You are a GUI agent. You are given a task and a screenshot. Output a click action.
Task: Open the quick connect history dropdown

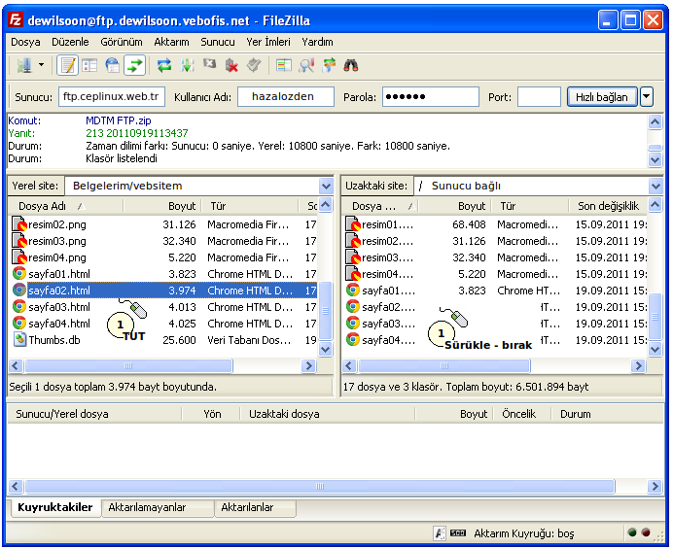647,97
